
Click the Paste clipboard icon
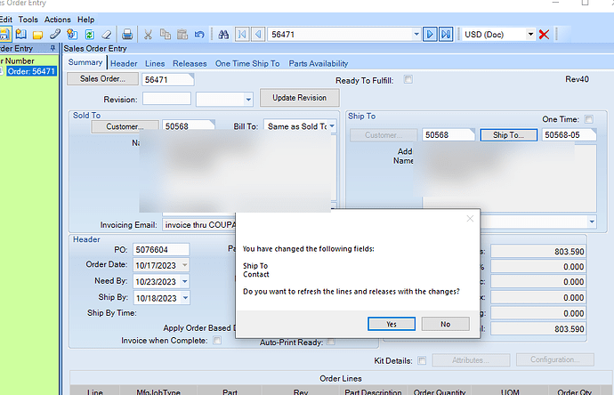[x=182, y=35]
